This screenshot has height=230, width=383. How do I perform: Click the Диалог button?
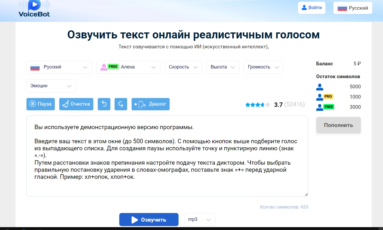pyautogui.click(x=150, y=104)
